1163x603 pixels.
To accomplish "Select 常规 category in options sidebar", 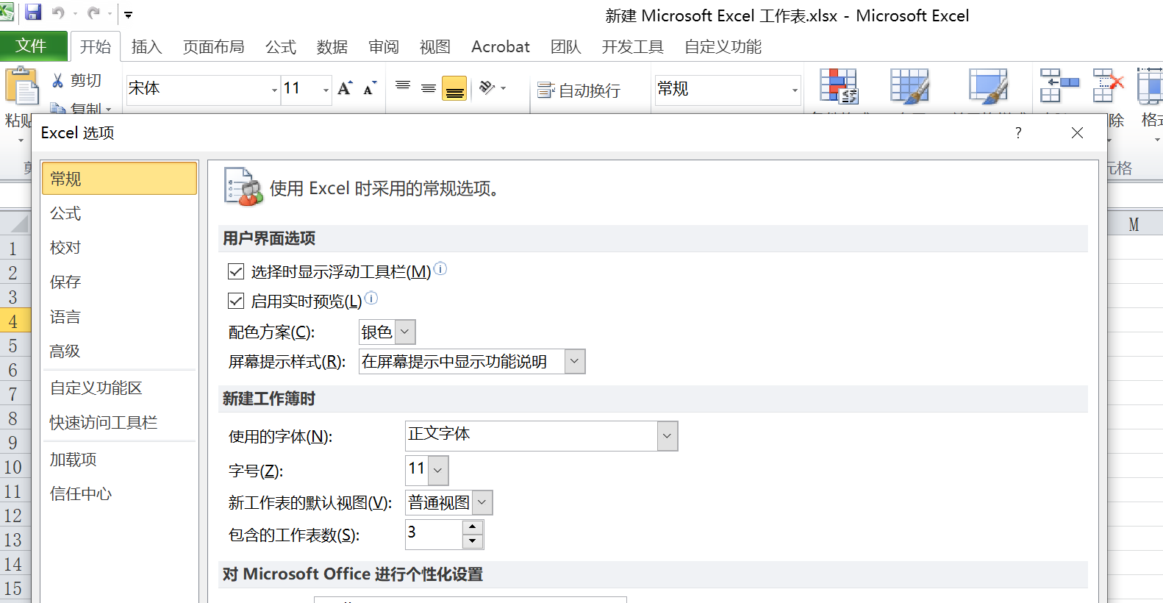I will [x=119, y=179].
